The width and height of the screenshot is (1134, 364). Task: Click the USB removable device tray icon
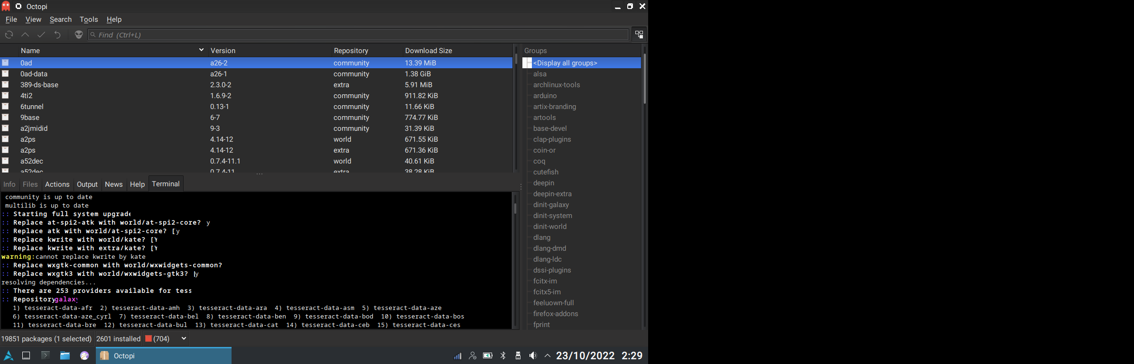pyautogui.click(x=518, y=355)
